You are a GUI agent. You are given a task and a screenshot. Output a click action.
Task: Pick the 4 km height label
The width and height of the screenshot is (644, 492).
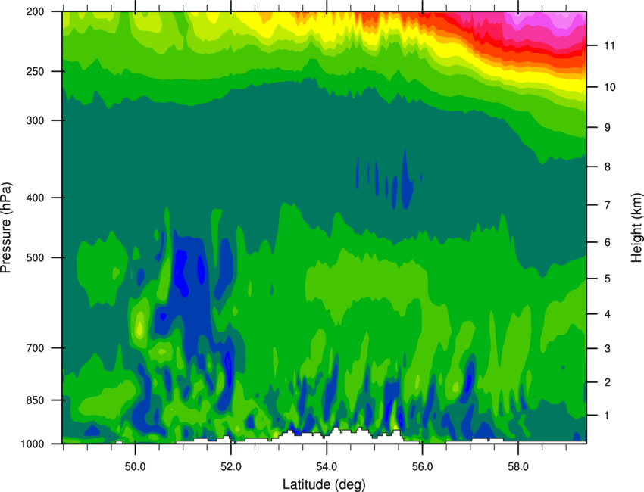(608, 314)
